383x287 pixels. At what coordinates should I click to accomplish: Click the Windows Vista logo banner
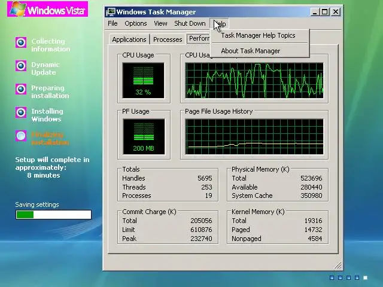click(x=48, y=9)
